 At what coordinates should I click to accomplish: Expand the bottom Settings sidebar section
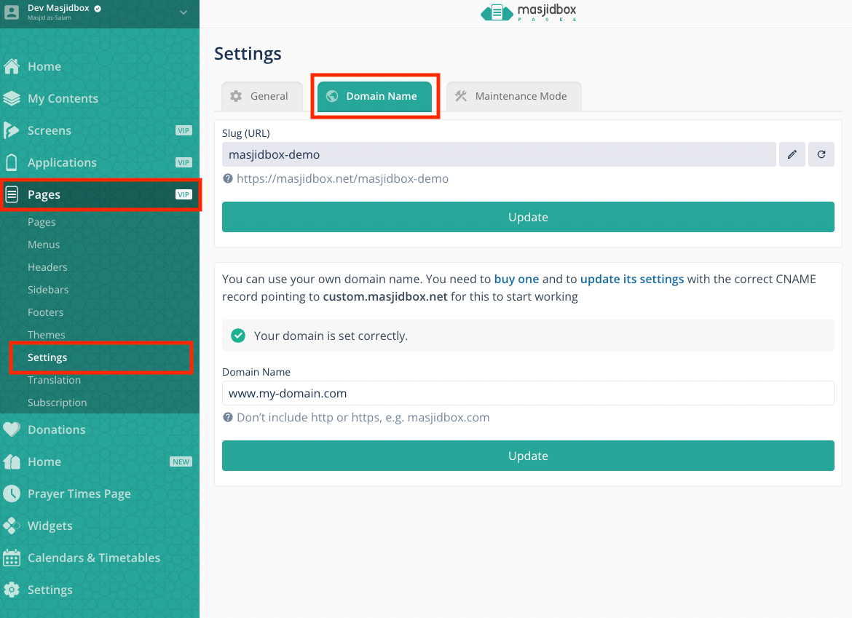[x=50, y=590]
